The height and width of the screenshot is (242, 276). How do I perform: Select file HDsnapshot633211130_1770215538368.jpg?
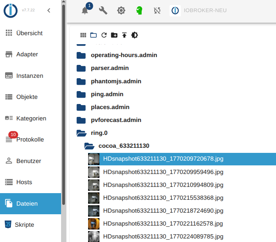click(x=182, y=198)
